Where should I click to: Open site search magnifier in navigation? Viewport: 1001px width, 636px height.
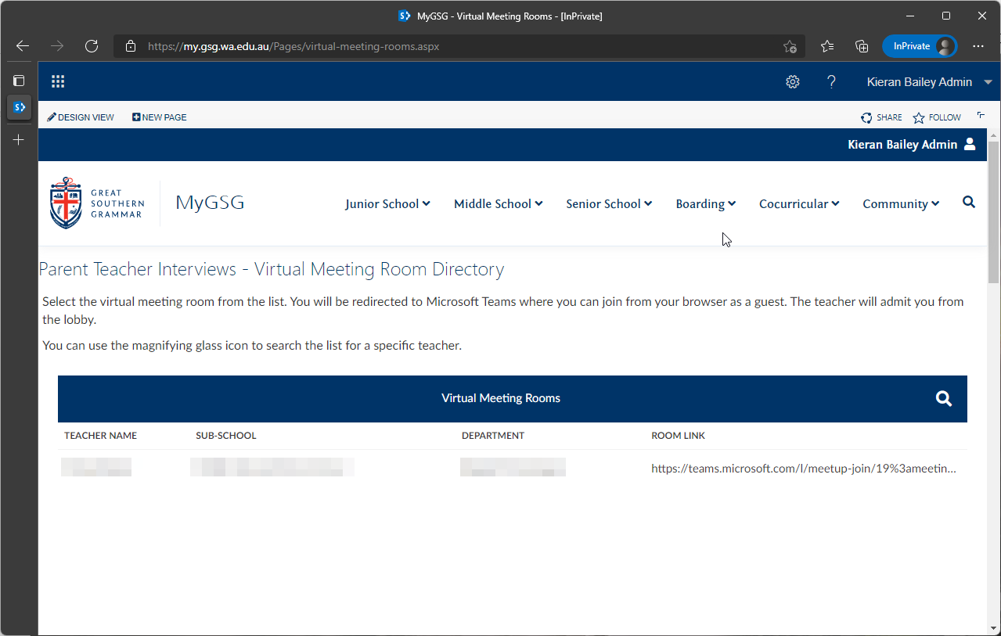coord(969,203)
